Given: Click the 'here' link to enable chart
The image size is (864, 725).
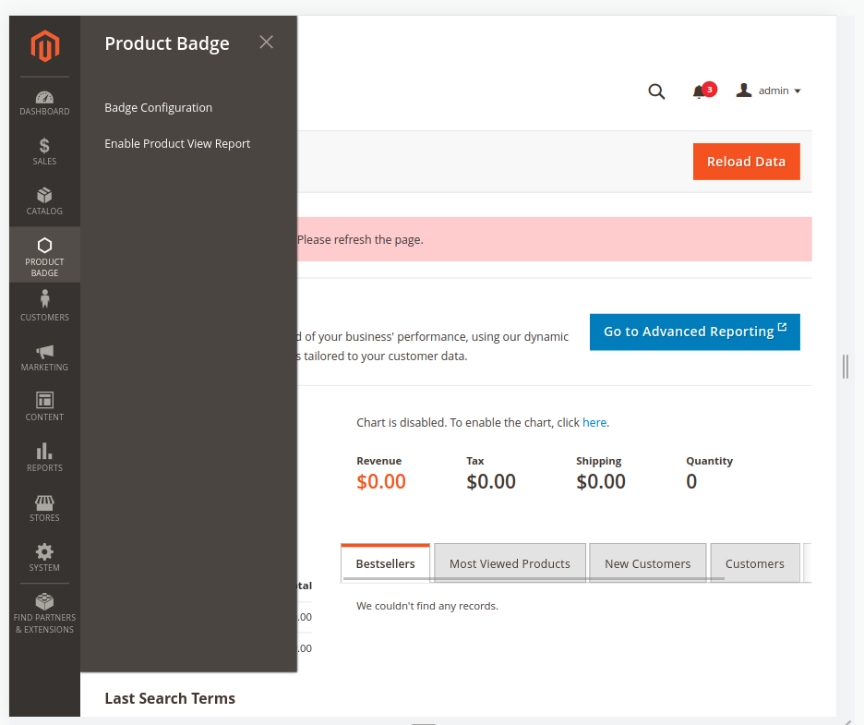Looking at the screenshot, I should point(594,423).
